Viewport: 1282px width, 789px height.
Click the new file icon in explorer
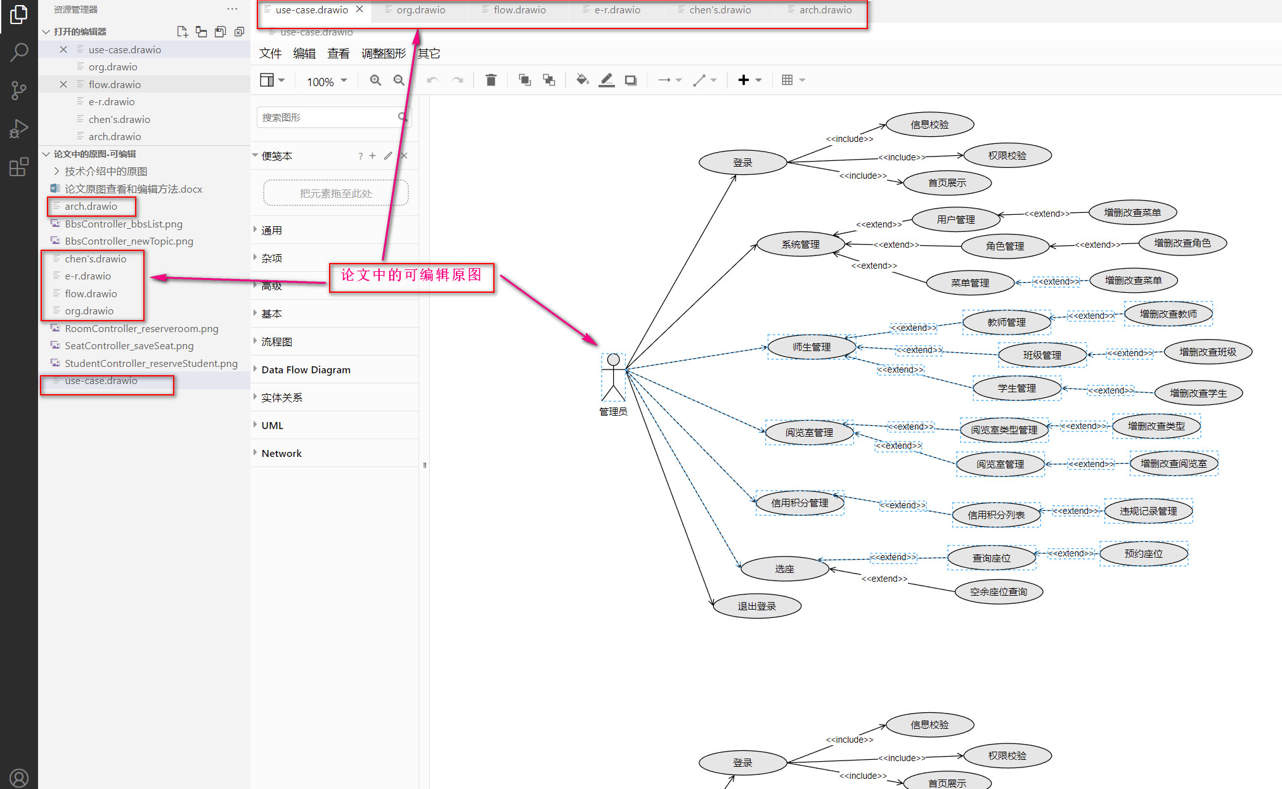(x=183, y=32)
